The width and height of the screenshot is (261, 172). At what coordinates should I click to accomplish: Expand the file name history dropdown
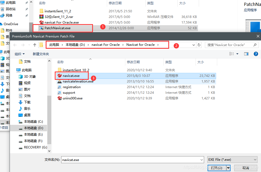[x=202, y=160]
